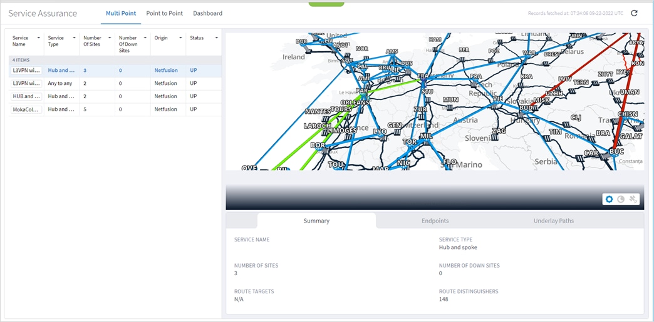Viewport: 654px width, 322px height.
Task: Select L3VPN service name in Any to any row
Action: pyautogui.click(x=26, y=83)
